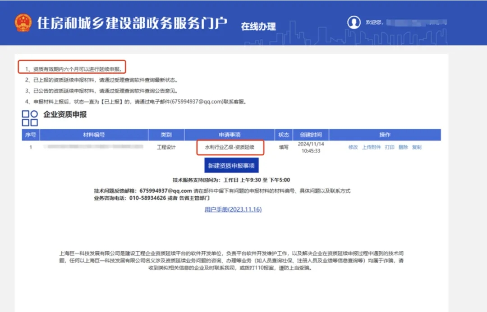Click the four-square icon beside 企业资质申报
The width and height of the screenshot is (487, 312).
pyautogui.click(x=30, y=118)
